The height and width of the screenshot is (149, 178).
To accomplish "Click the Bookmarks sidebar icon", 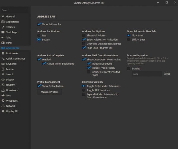I will coord(3,53).
